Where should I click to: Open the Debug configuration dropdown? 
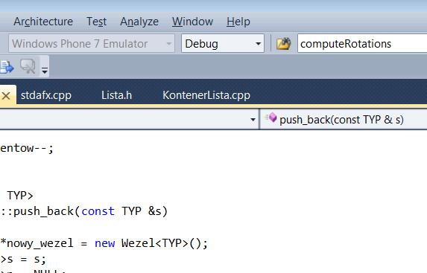click(x=223, y=43)
